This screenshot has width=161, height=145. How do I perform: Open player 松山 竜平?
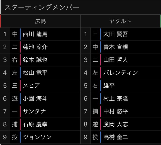pyautogui.click(x=35, y=73)
